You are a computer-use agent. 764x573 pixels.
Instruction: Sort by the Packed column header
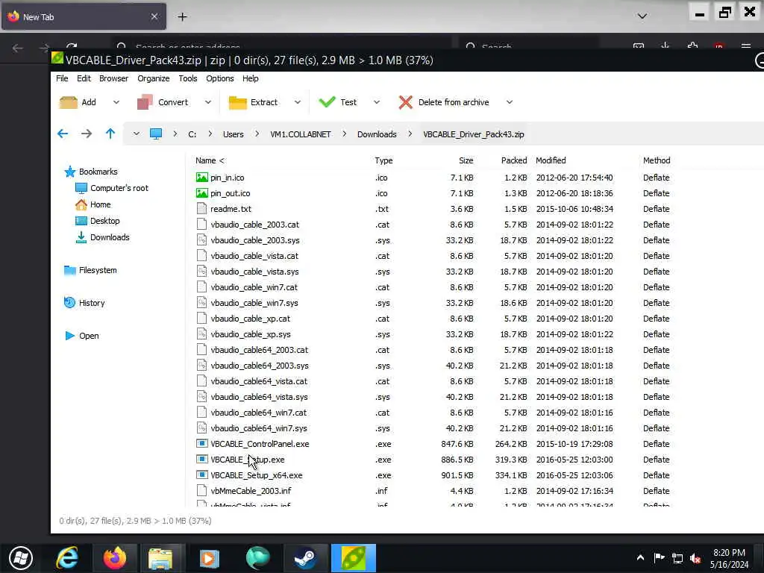coord(514,160)
